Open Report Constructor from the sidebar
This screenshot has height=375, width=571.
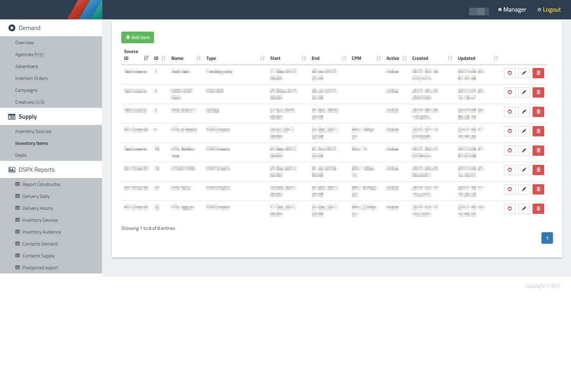coord(41,185)
